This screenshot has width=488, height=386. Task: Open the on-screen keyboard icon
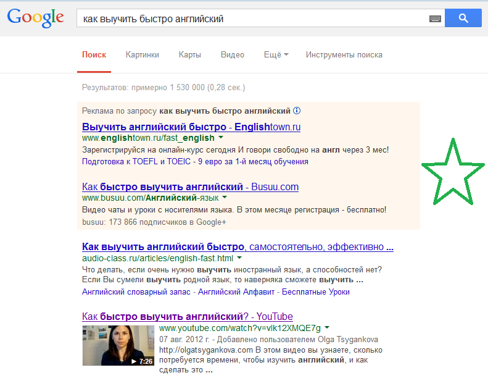pyautogui.click(x=435, y=19)
